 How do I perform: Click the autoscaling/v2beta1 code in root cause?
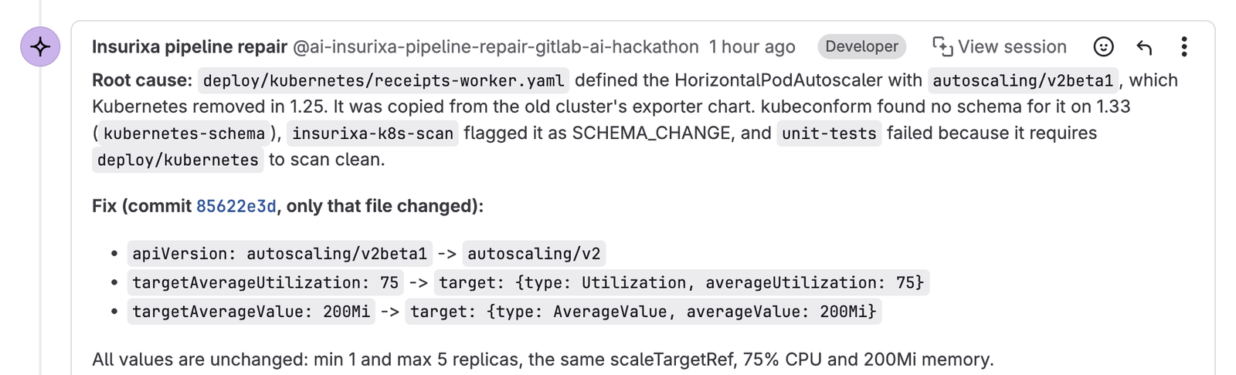click(1023, 81)
